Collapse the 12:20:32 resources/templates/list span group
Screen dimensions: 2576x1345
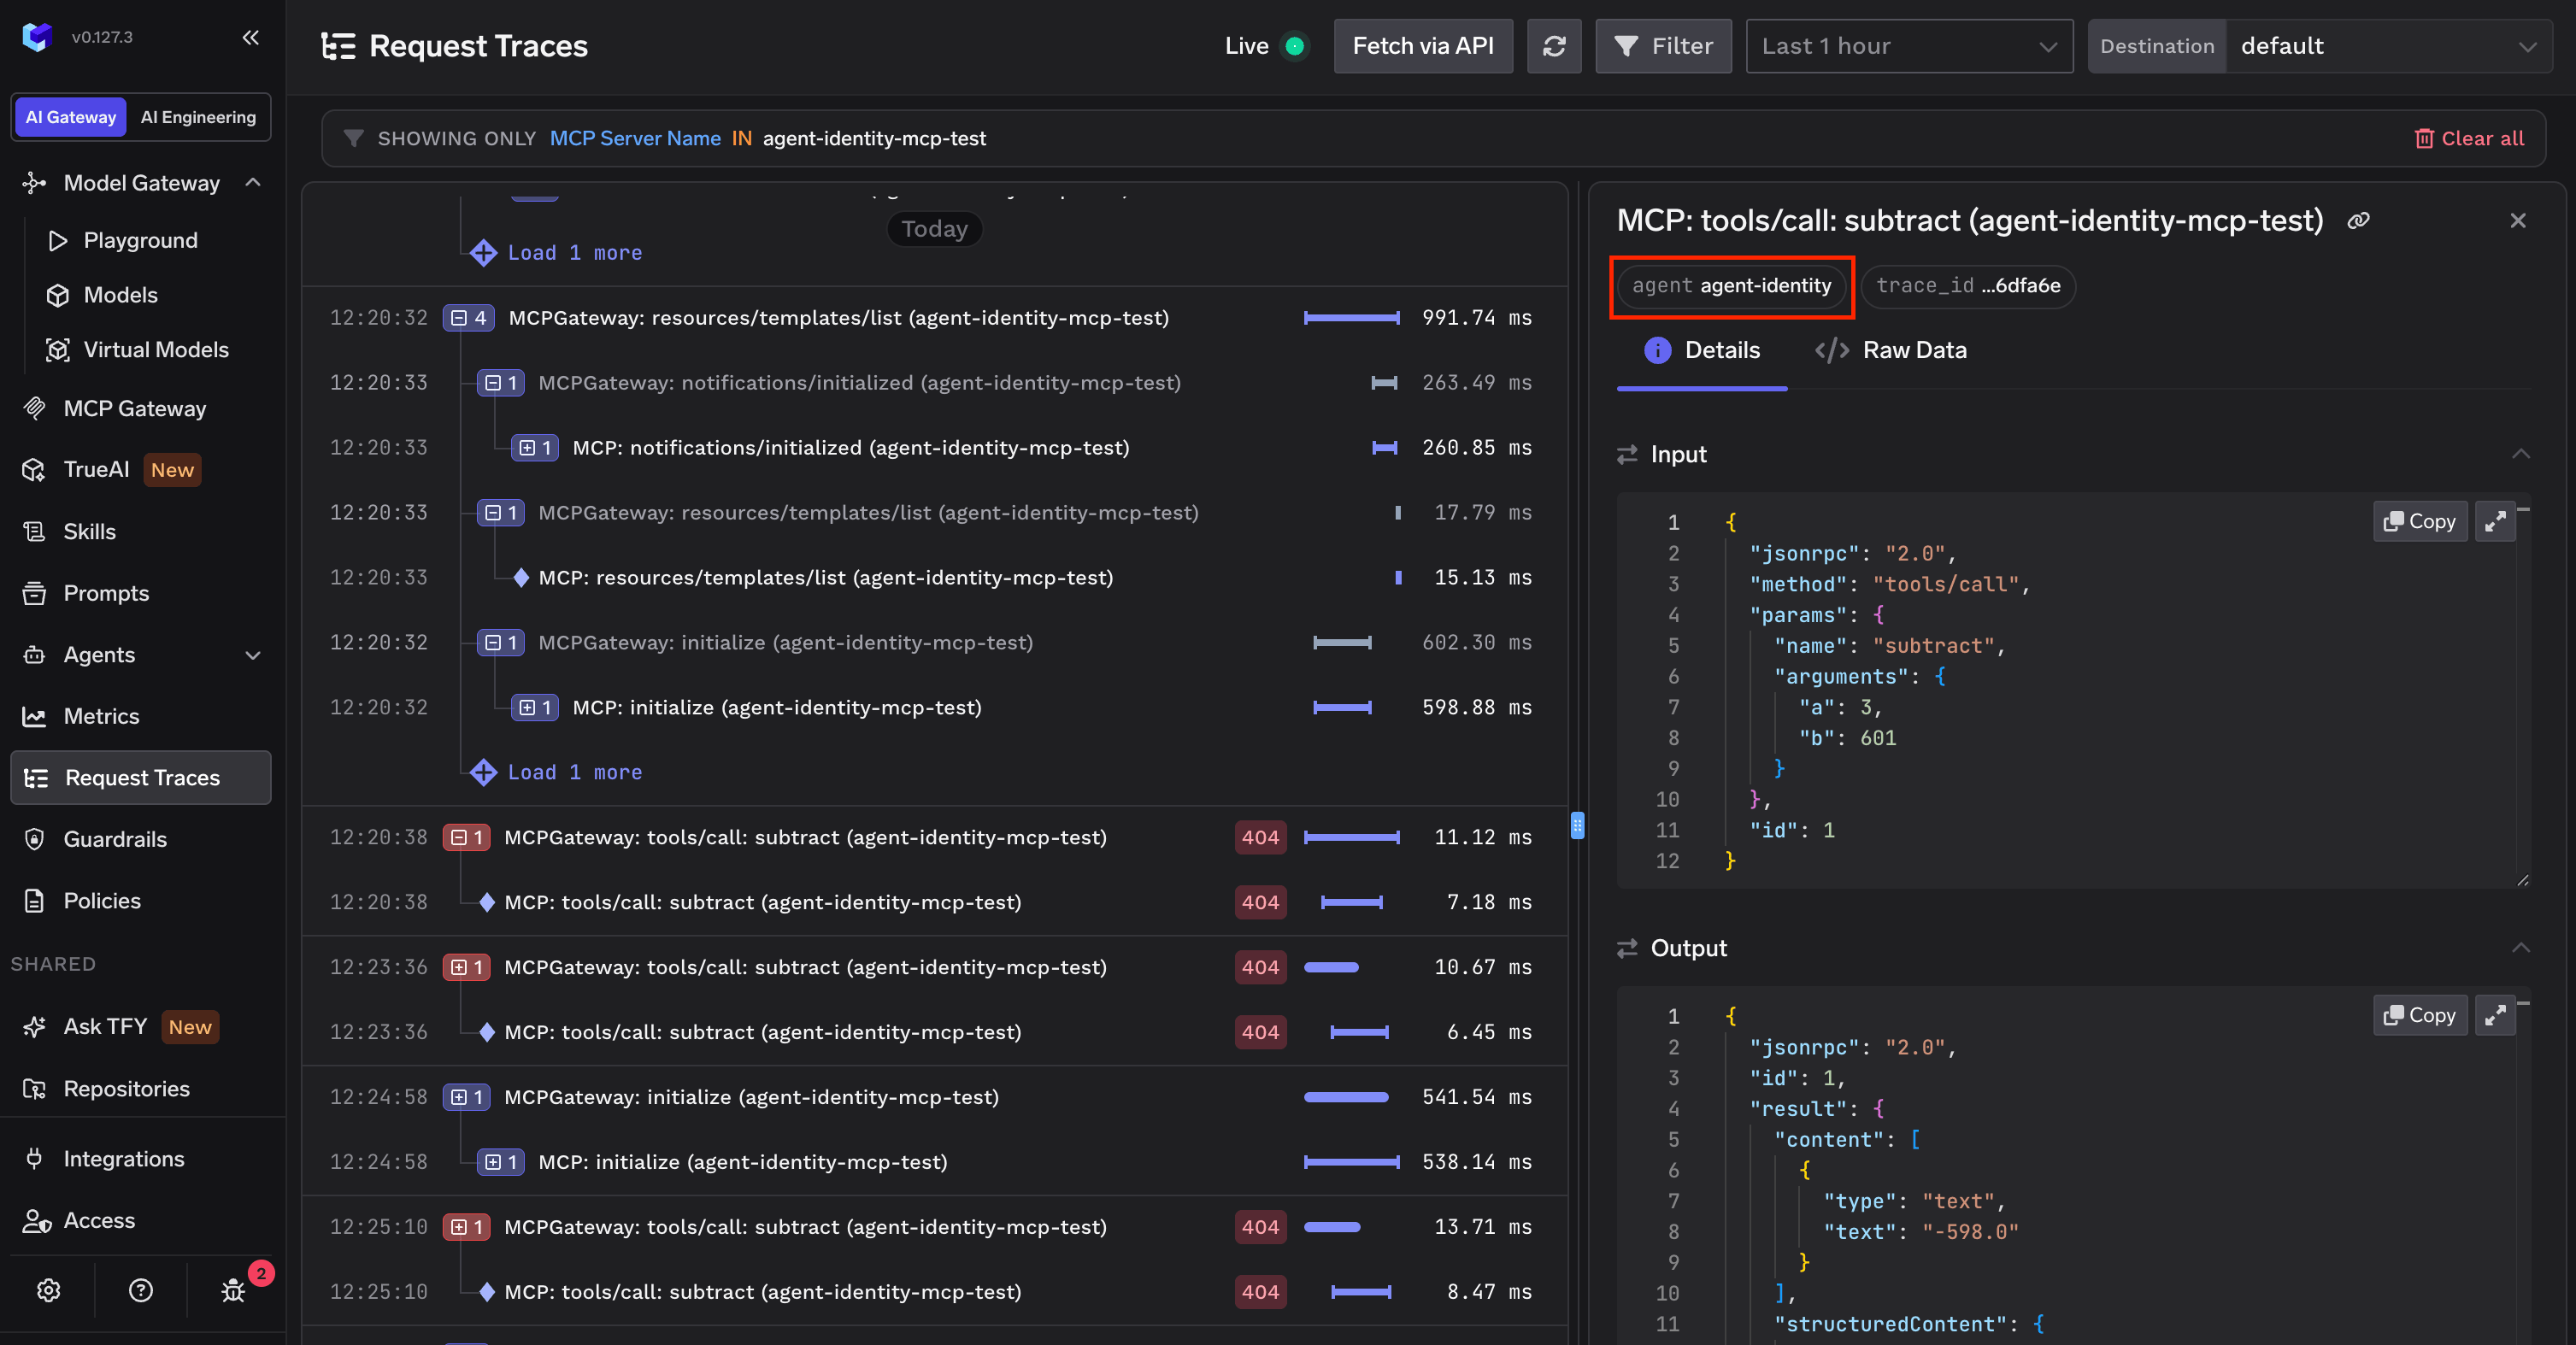point(468,318)
